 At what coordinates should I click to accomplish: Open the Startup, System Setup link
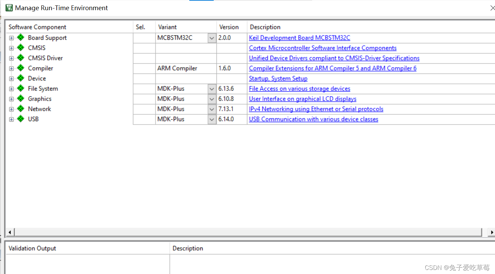pyautogui.click(x=278, y=78)
